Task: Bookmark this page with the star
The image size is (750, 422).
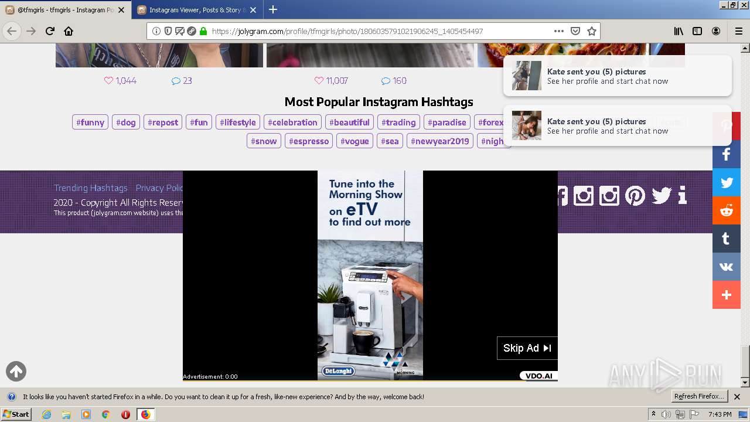Action: pos(592,31)
